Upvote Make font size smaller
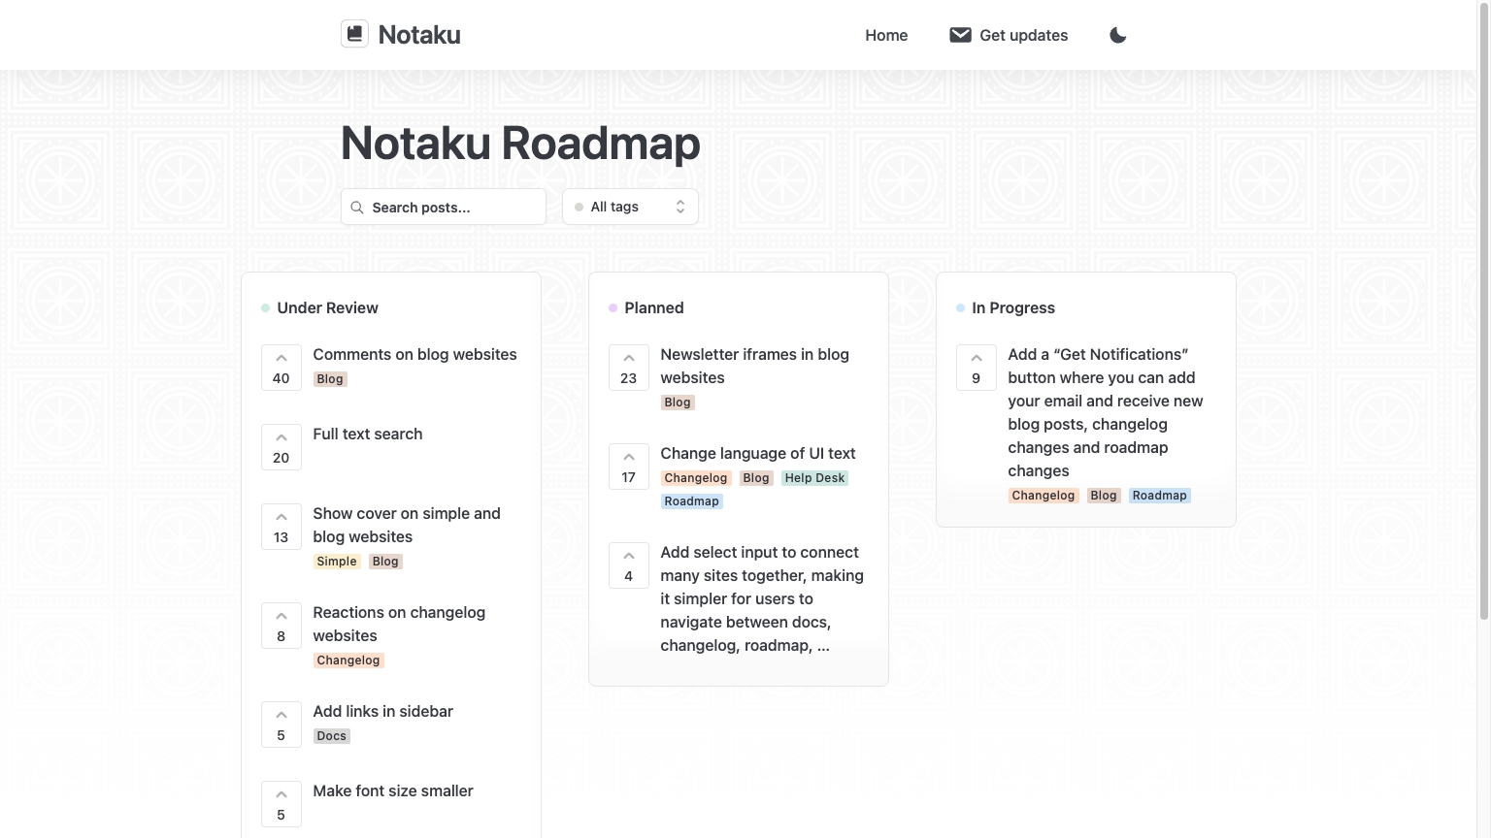This screenshot has width=1491, height=838. pyautogui.click(x=282, y=804)
